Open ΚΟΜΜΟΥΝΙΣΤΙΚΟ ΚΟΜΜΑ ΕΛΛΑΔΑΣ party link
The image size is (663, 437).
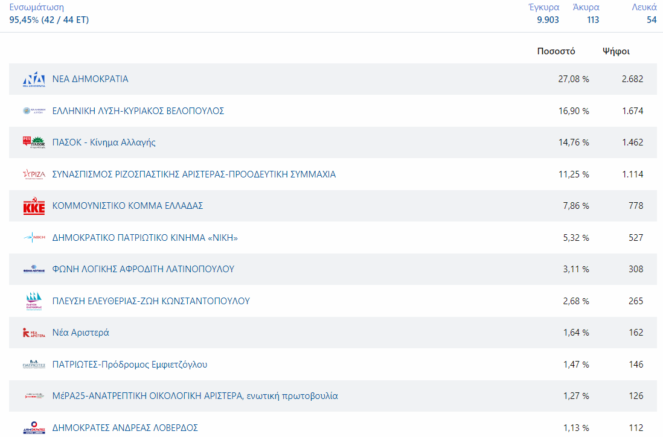[127, 206]
